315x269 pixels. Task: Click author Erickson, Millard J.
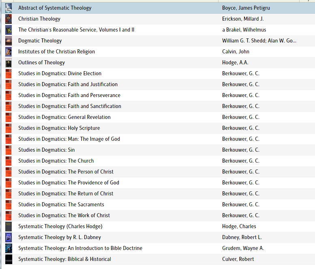click(243, 19)
